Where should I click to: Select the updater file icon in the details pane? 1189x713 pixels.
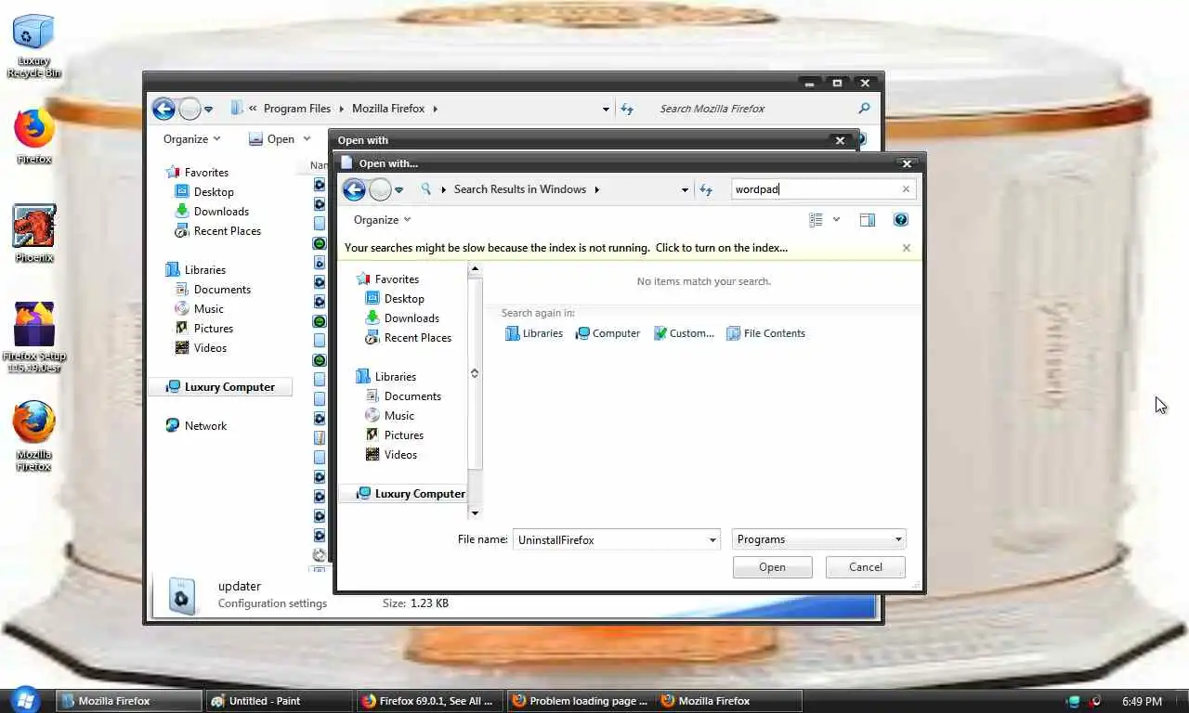(x=181, y=596)
